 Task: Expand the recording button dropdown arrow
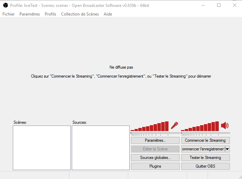click(x=227, y=149)
